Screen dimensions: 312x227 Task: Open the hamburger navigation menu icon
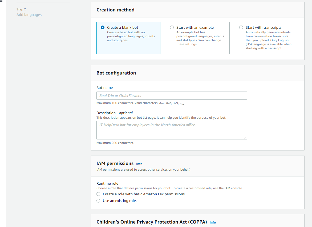1,2
